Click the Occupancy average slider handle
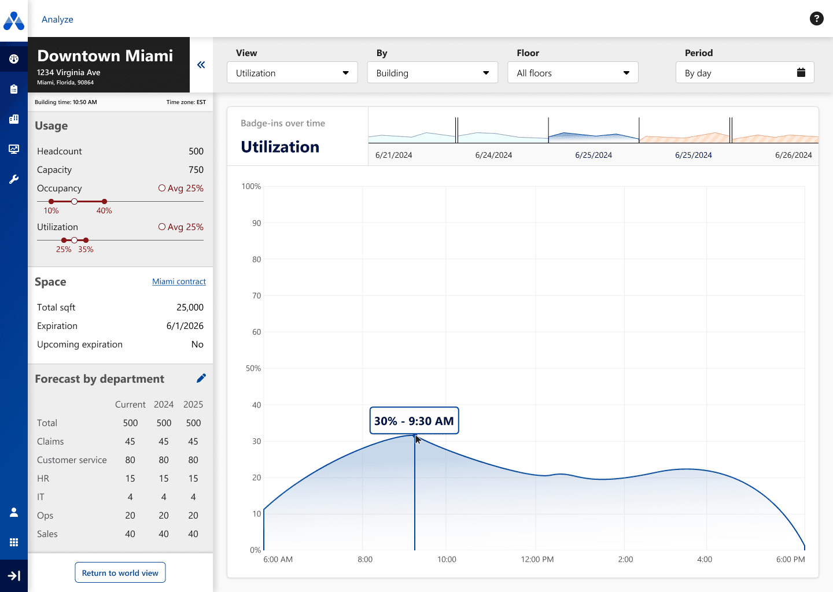This screenshot has height=592, width=833. 74,201
